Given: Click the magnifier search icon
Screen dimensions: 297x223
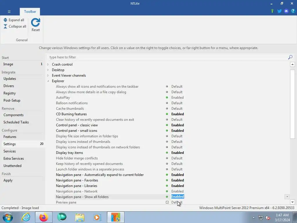Looking at the screenshot, I should 290,57.
